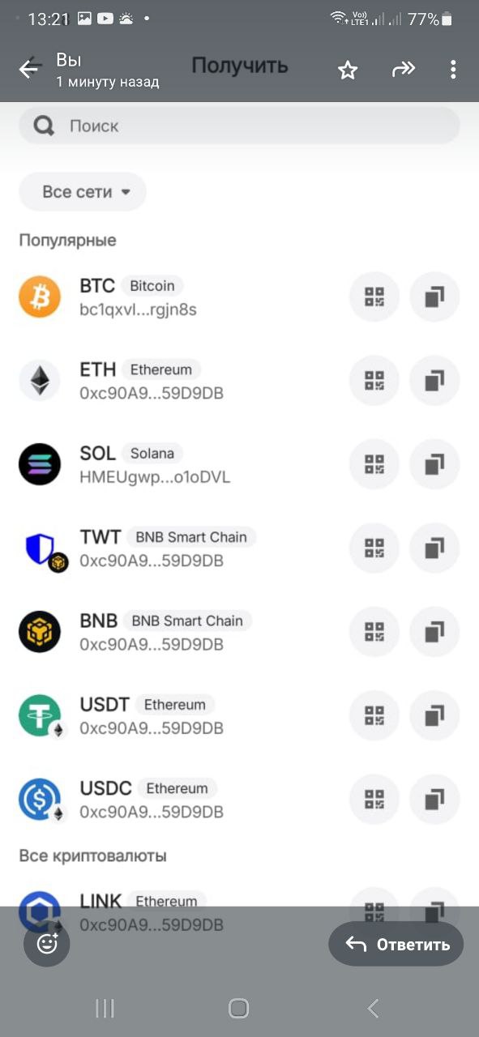The image size is (479, 1037).
Task: Open Android recent apps button
Action: tap(105, 1008)
